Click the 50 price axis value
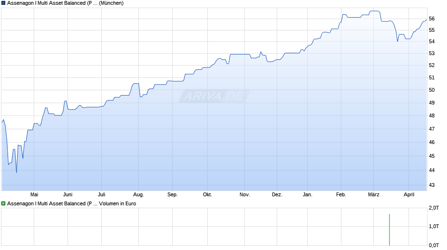The image size is (447, 250). 432,90
